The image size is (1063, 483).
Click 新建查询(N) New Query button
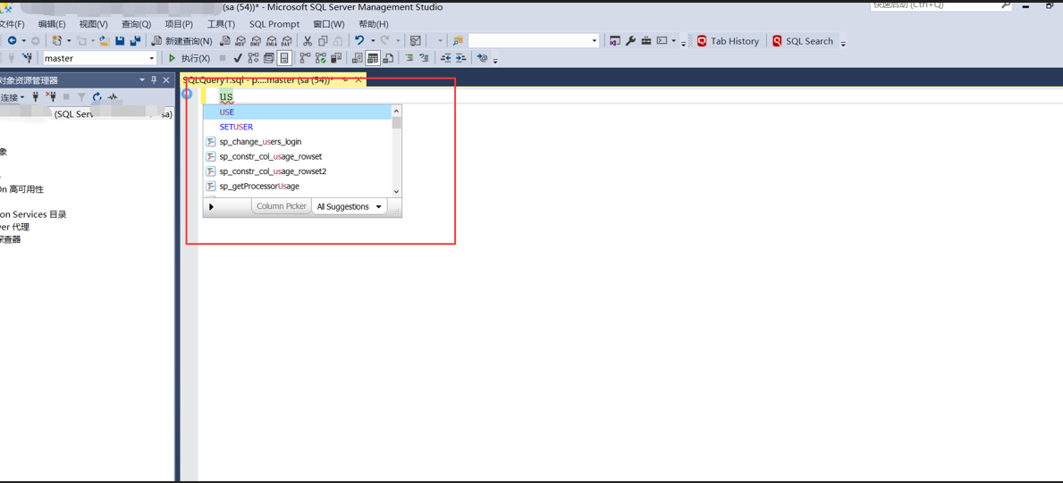(181, 41)
